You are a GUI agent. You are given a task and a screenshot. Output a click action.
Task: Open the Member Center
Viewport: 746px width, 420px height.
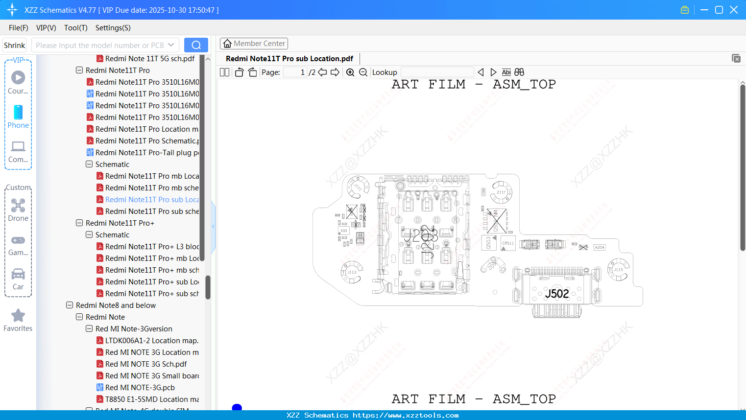coord(254,44)
